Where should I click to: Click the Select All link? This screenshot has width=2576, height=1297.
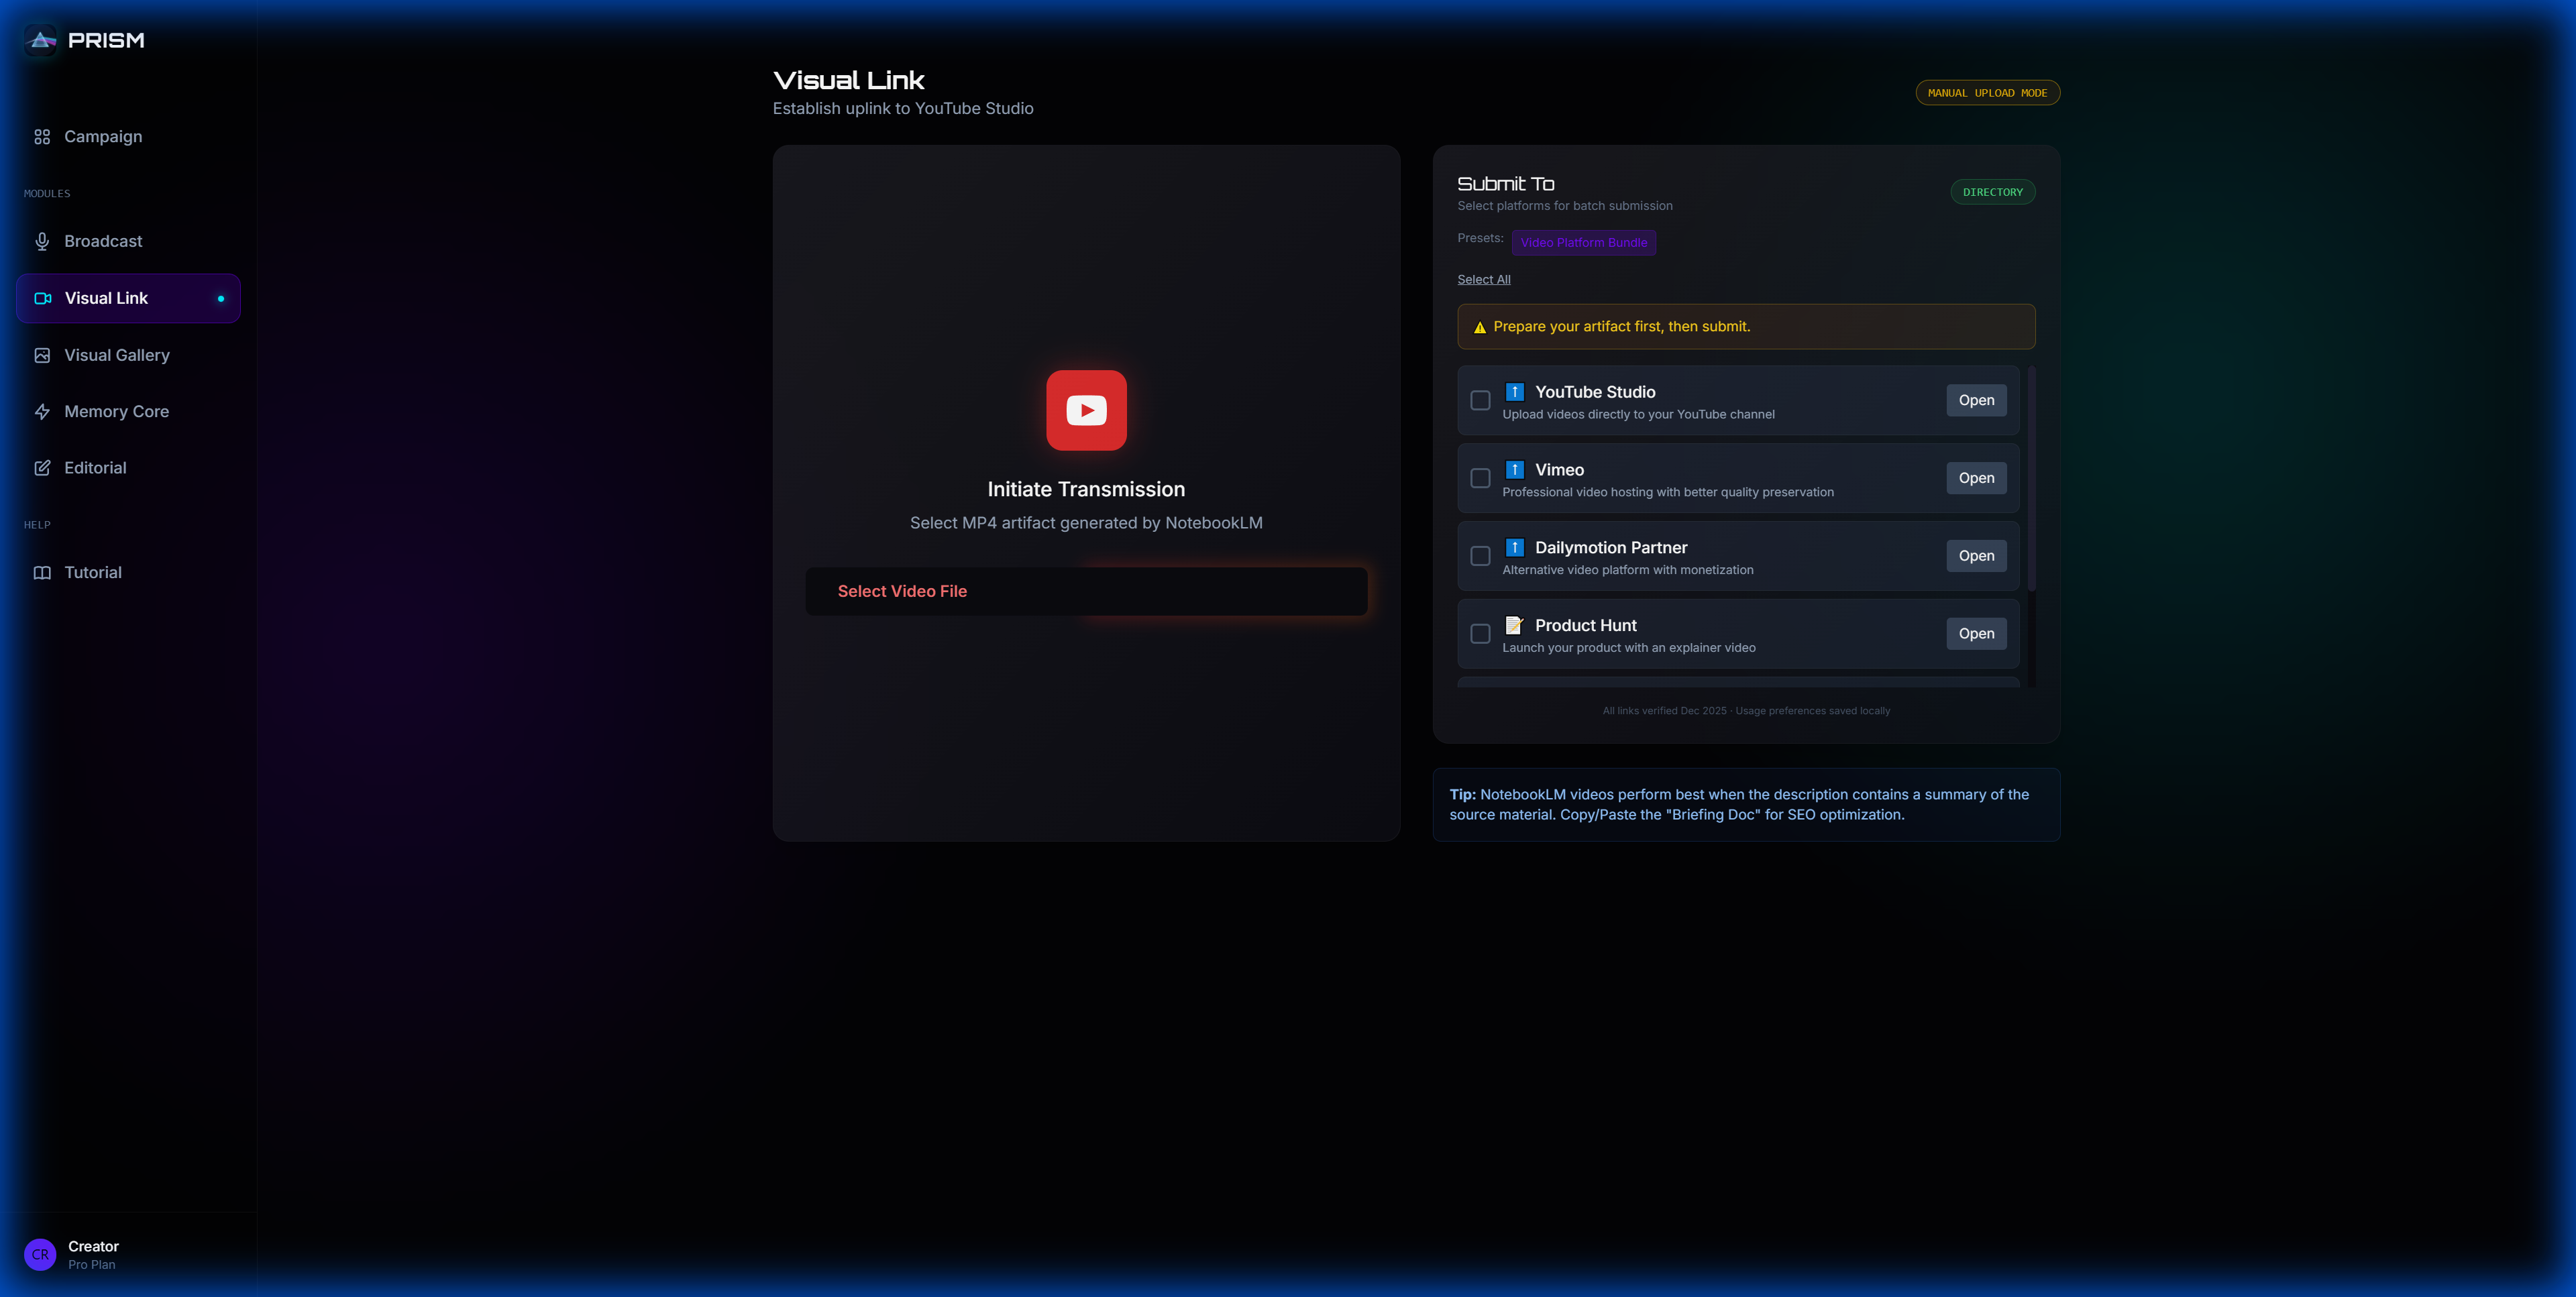tap(1483, 280)
